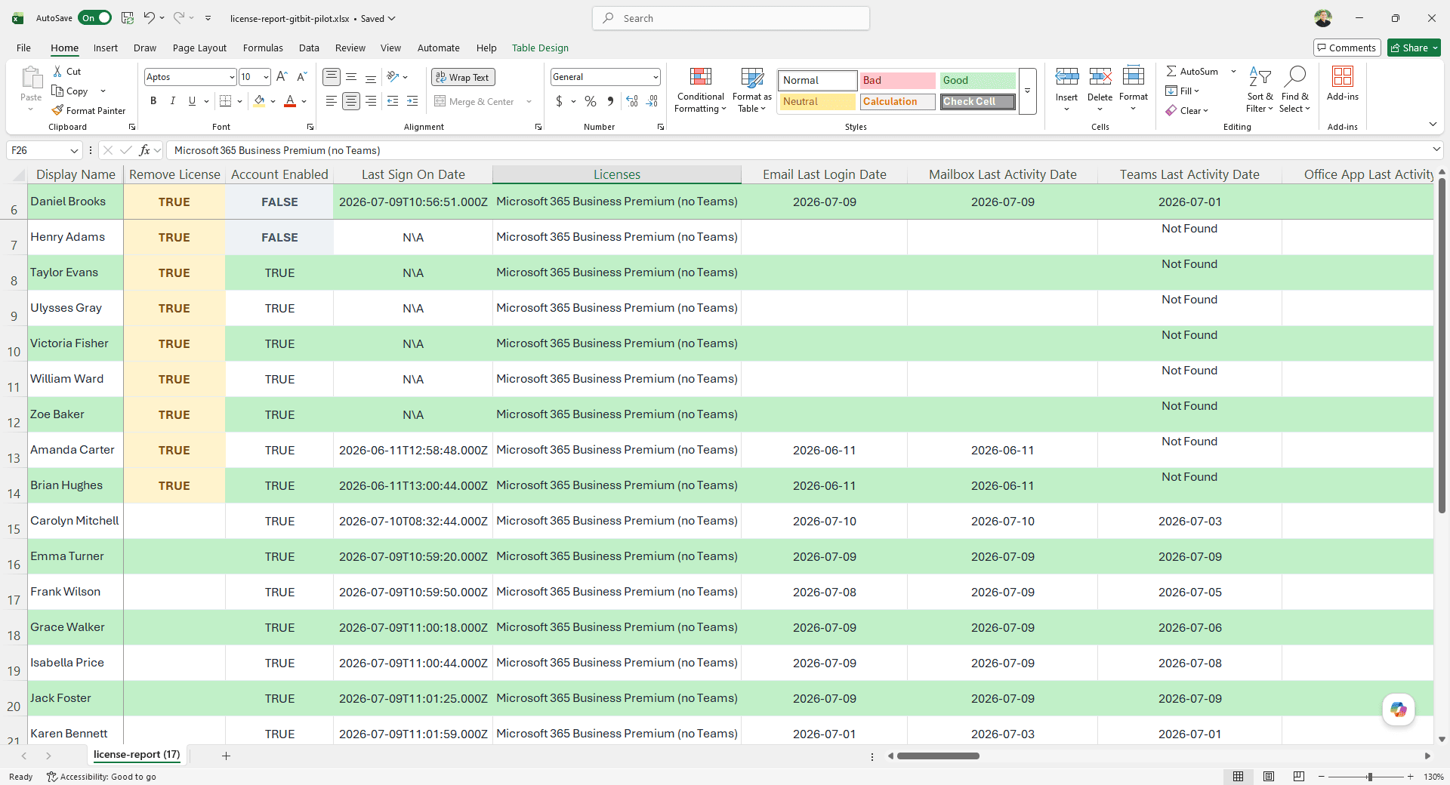Click the Insert cells icon

tap(1066, 78)
